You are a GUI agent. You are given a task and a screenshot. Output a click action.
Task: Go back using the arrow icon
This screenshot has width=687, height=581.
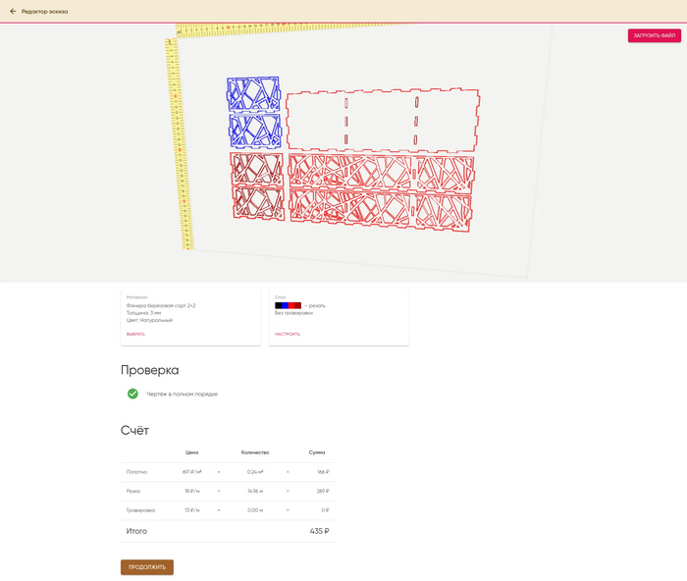(x=13, y=12)
